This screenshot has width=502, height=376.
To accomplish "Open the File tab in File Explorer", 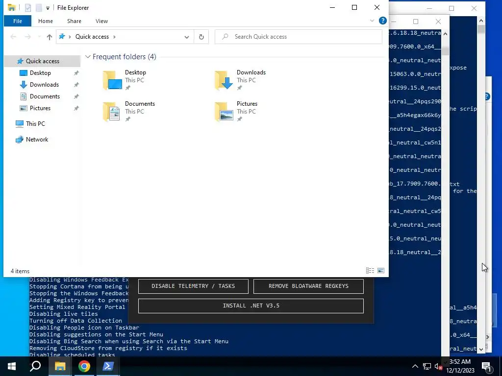I will (18, 21).
